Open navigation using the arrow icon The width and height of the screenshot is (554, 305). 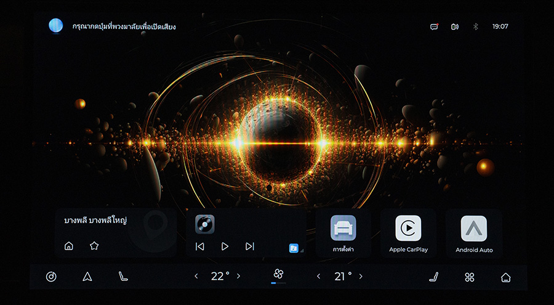[x=87, y=277]
